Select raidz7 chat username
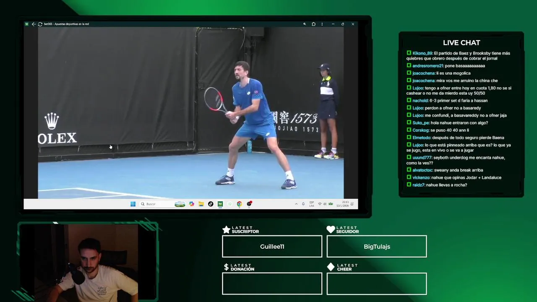 [x=419, y=185]
